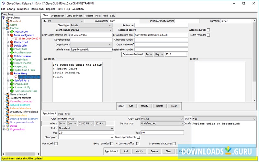Click the green smiley beside Holmes Sherlock

12,63
